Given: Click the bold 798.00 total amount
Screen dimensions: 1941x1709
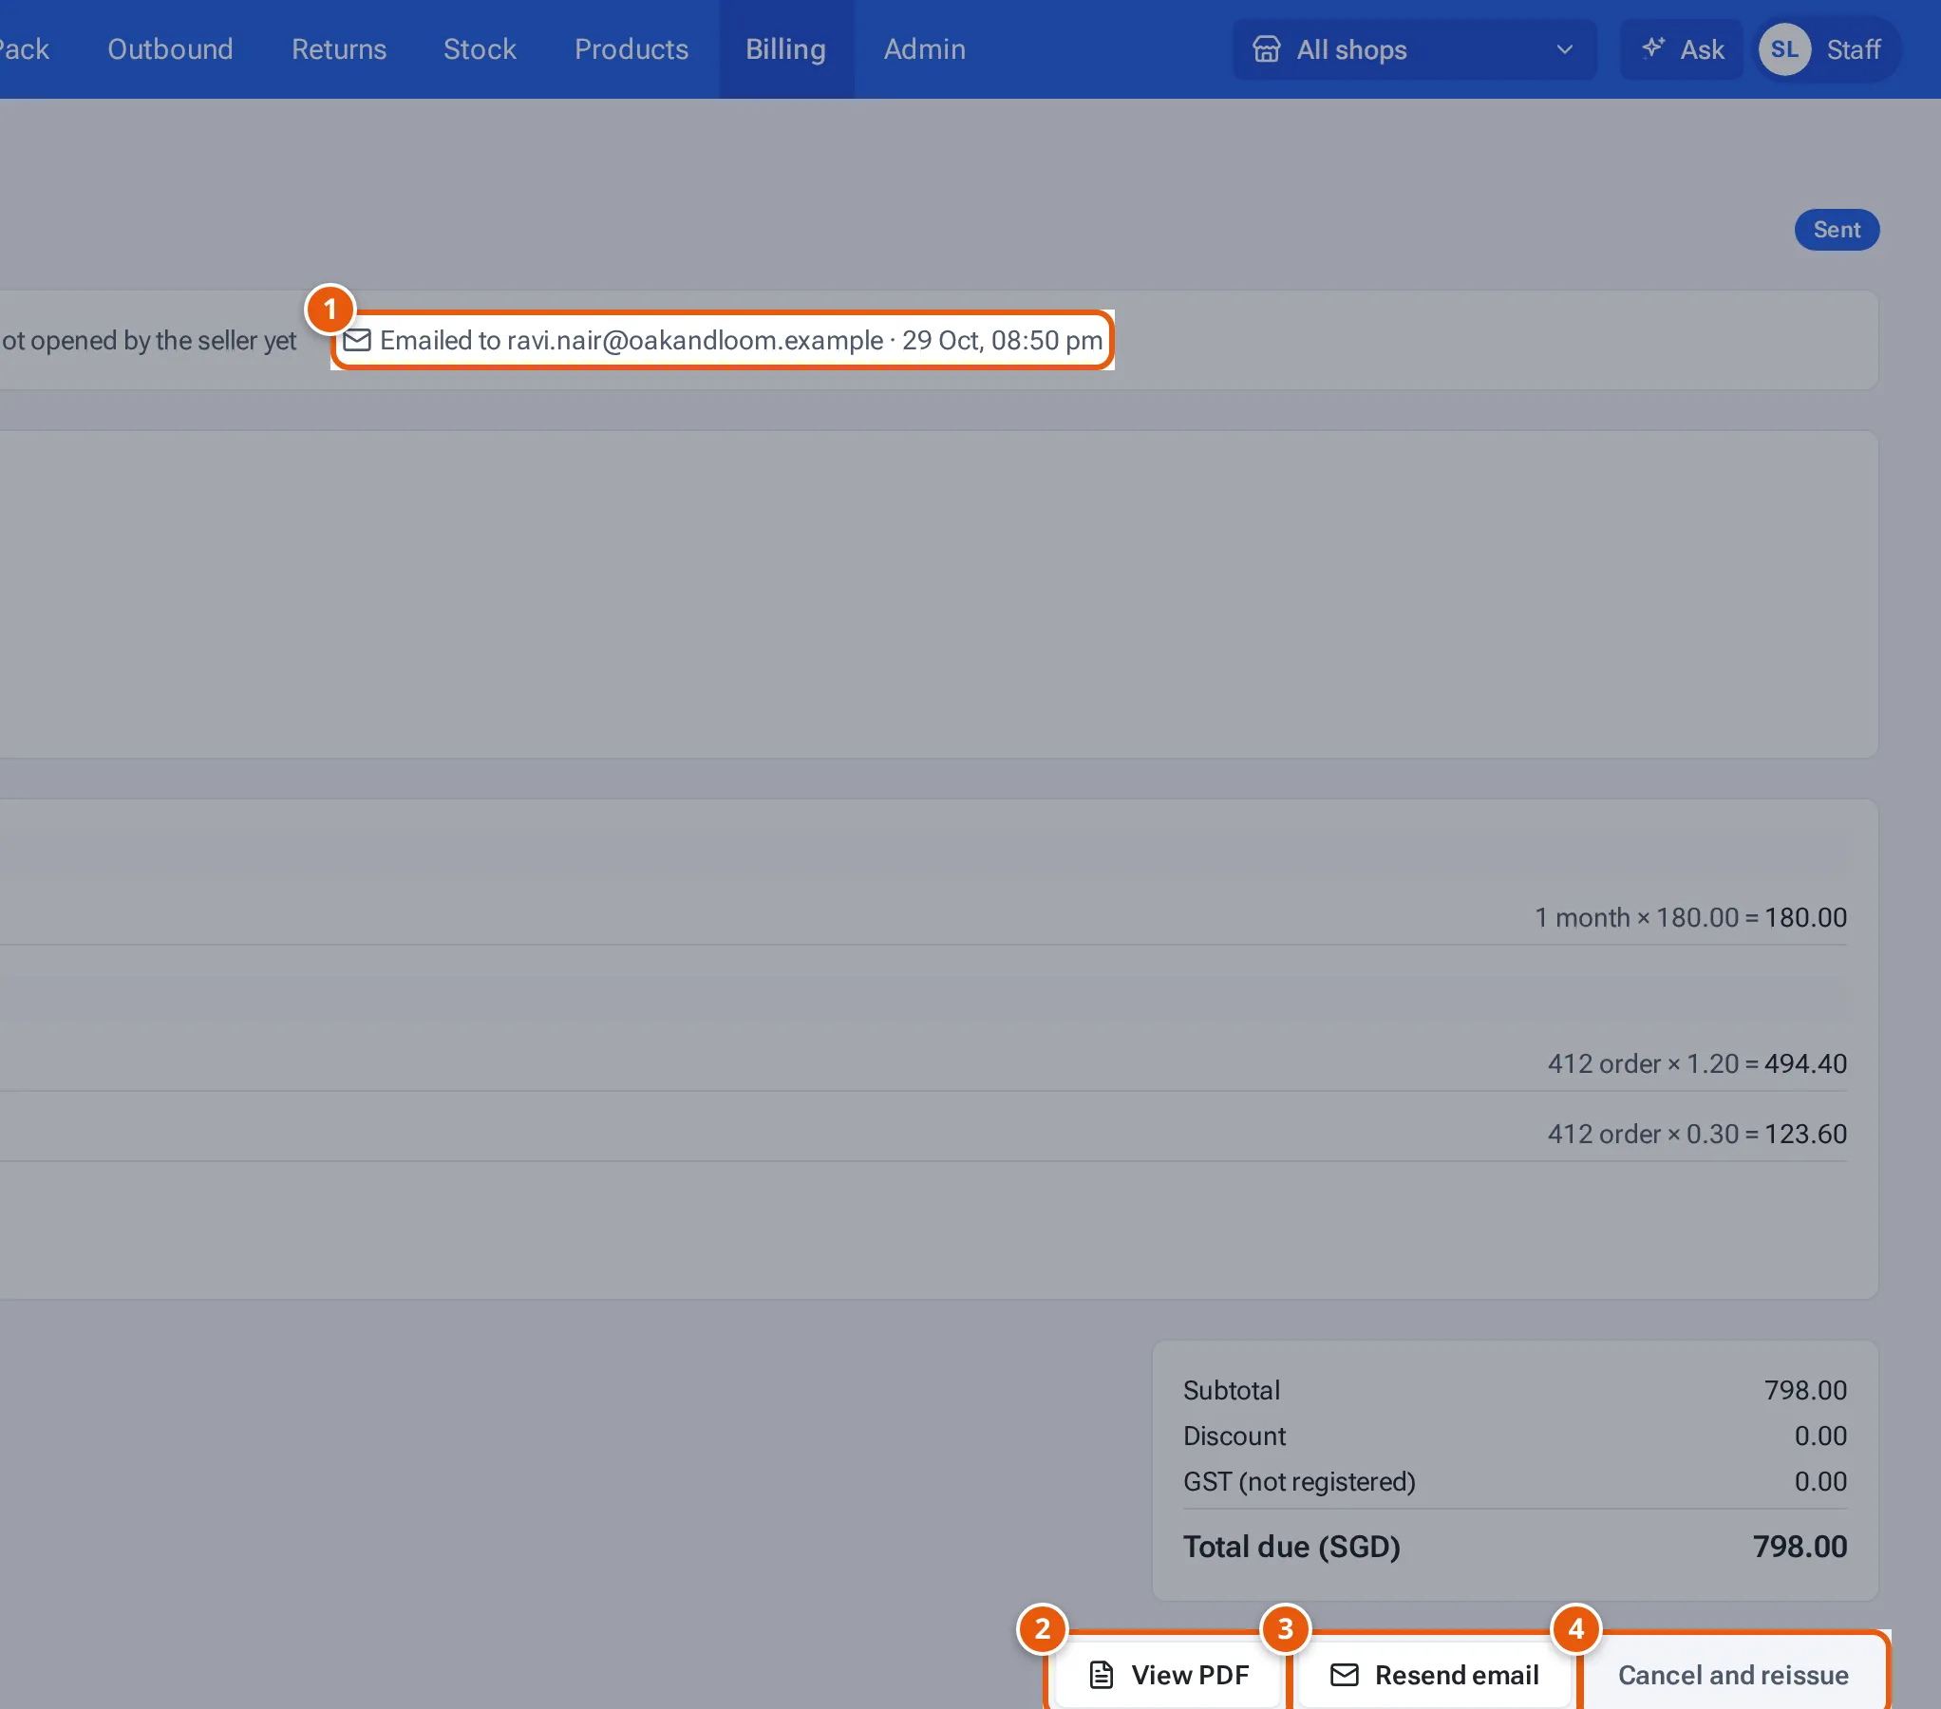Looking at the screenshot, I should (x=1800, y=1547).
